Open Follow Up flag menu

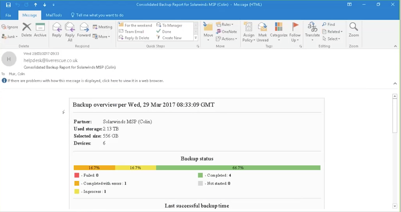click(x=295, y=32)
